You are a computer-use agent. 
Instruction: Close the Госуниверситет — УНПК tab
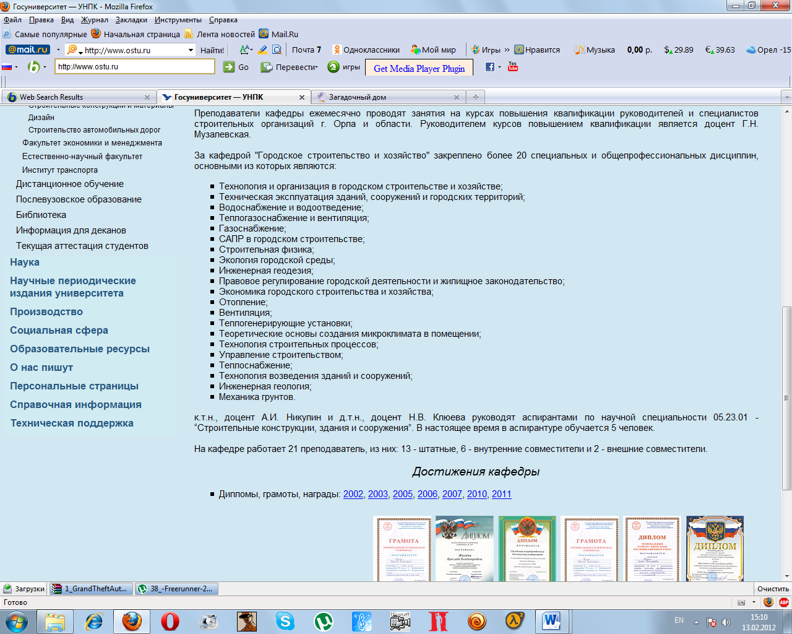click(x=302, y=97)
